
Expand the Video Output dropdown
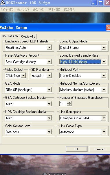pyautogui.click(x=23, y=76)
